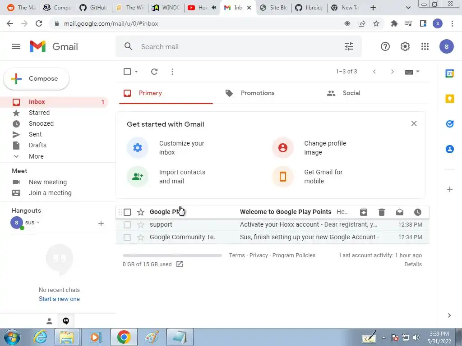Open the taskbar volume speaker icon
The image size is (462, 346).
tap(416, 337)
